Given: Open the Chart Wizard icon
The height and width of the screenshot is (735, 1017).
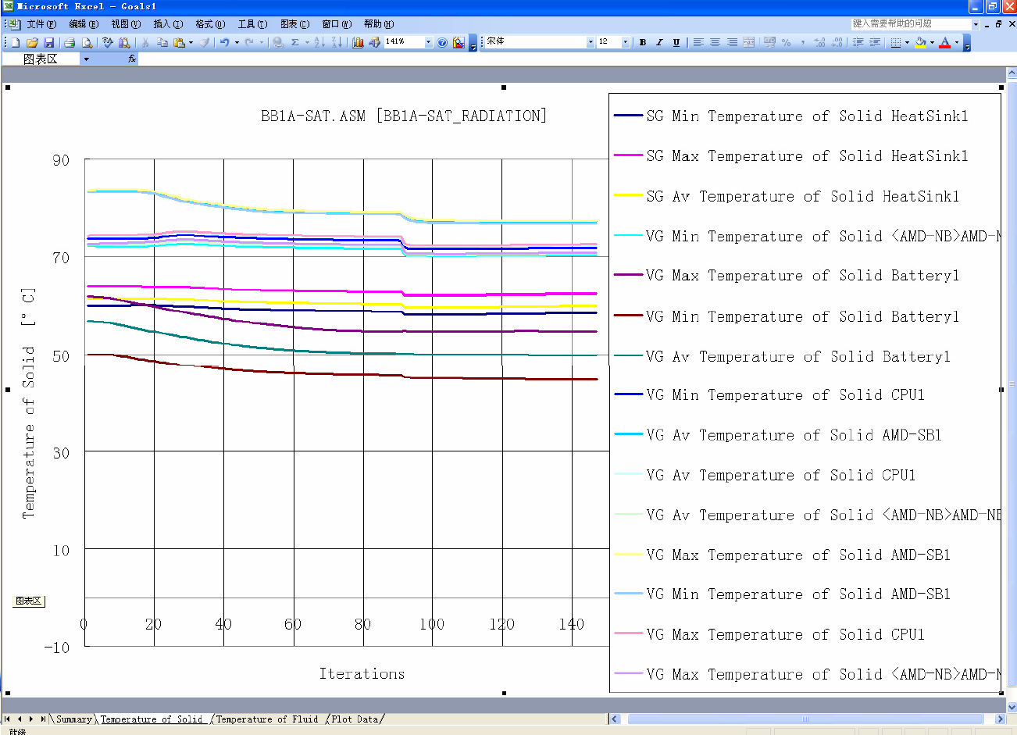Looking at the screenshot, I should [x=358, y=42].
